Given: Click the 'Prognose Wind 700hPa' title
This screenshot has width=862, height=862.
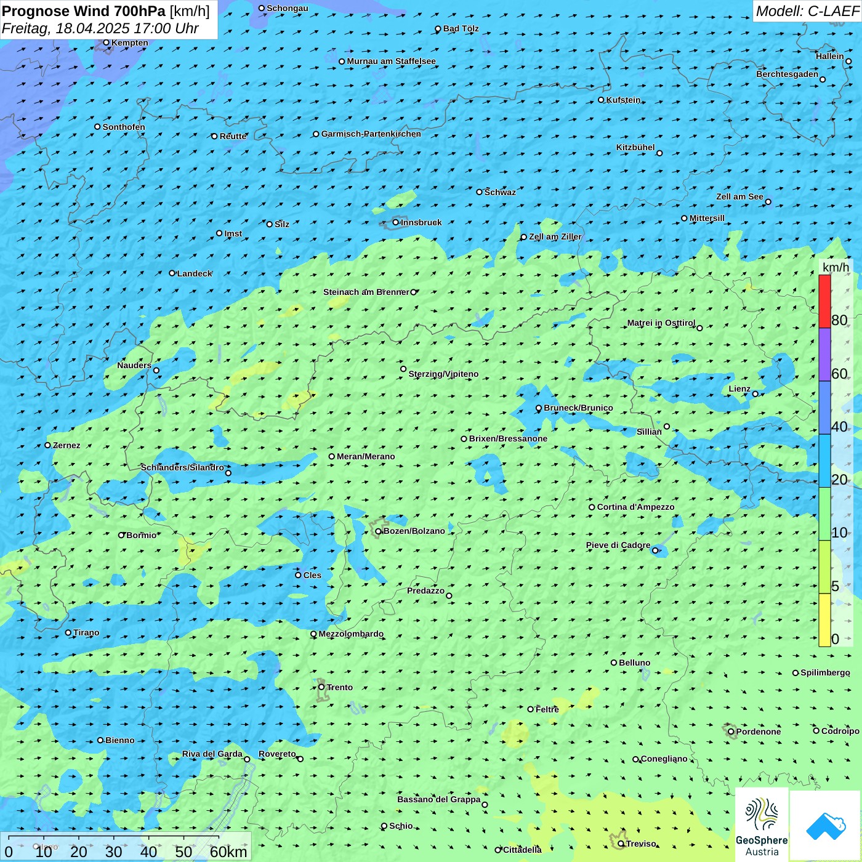Looking at the screenshot, I should tap(84, 11).
